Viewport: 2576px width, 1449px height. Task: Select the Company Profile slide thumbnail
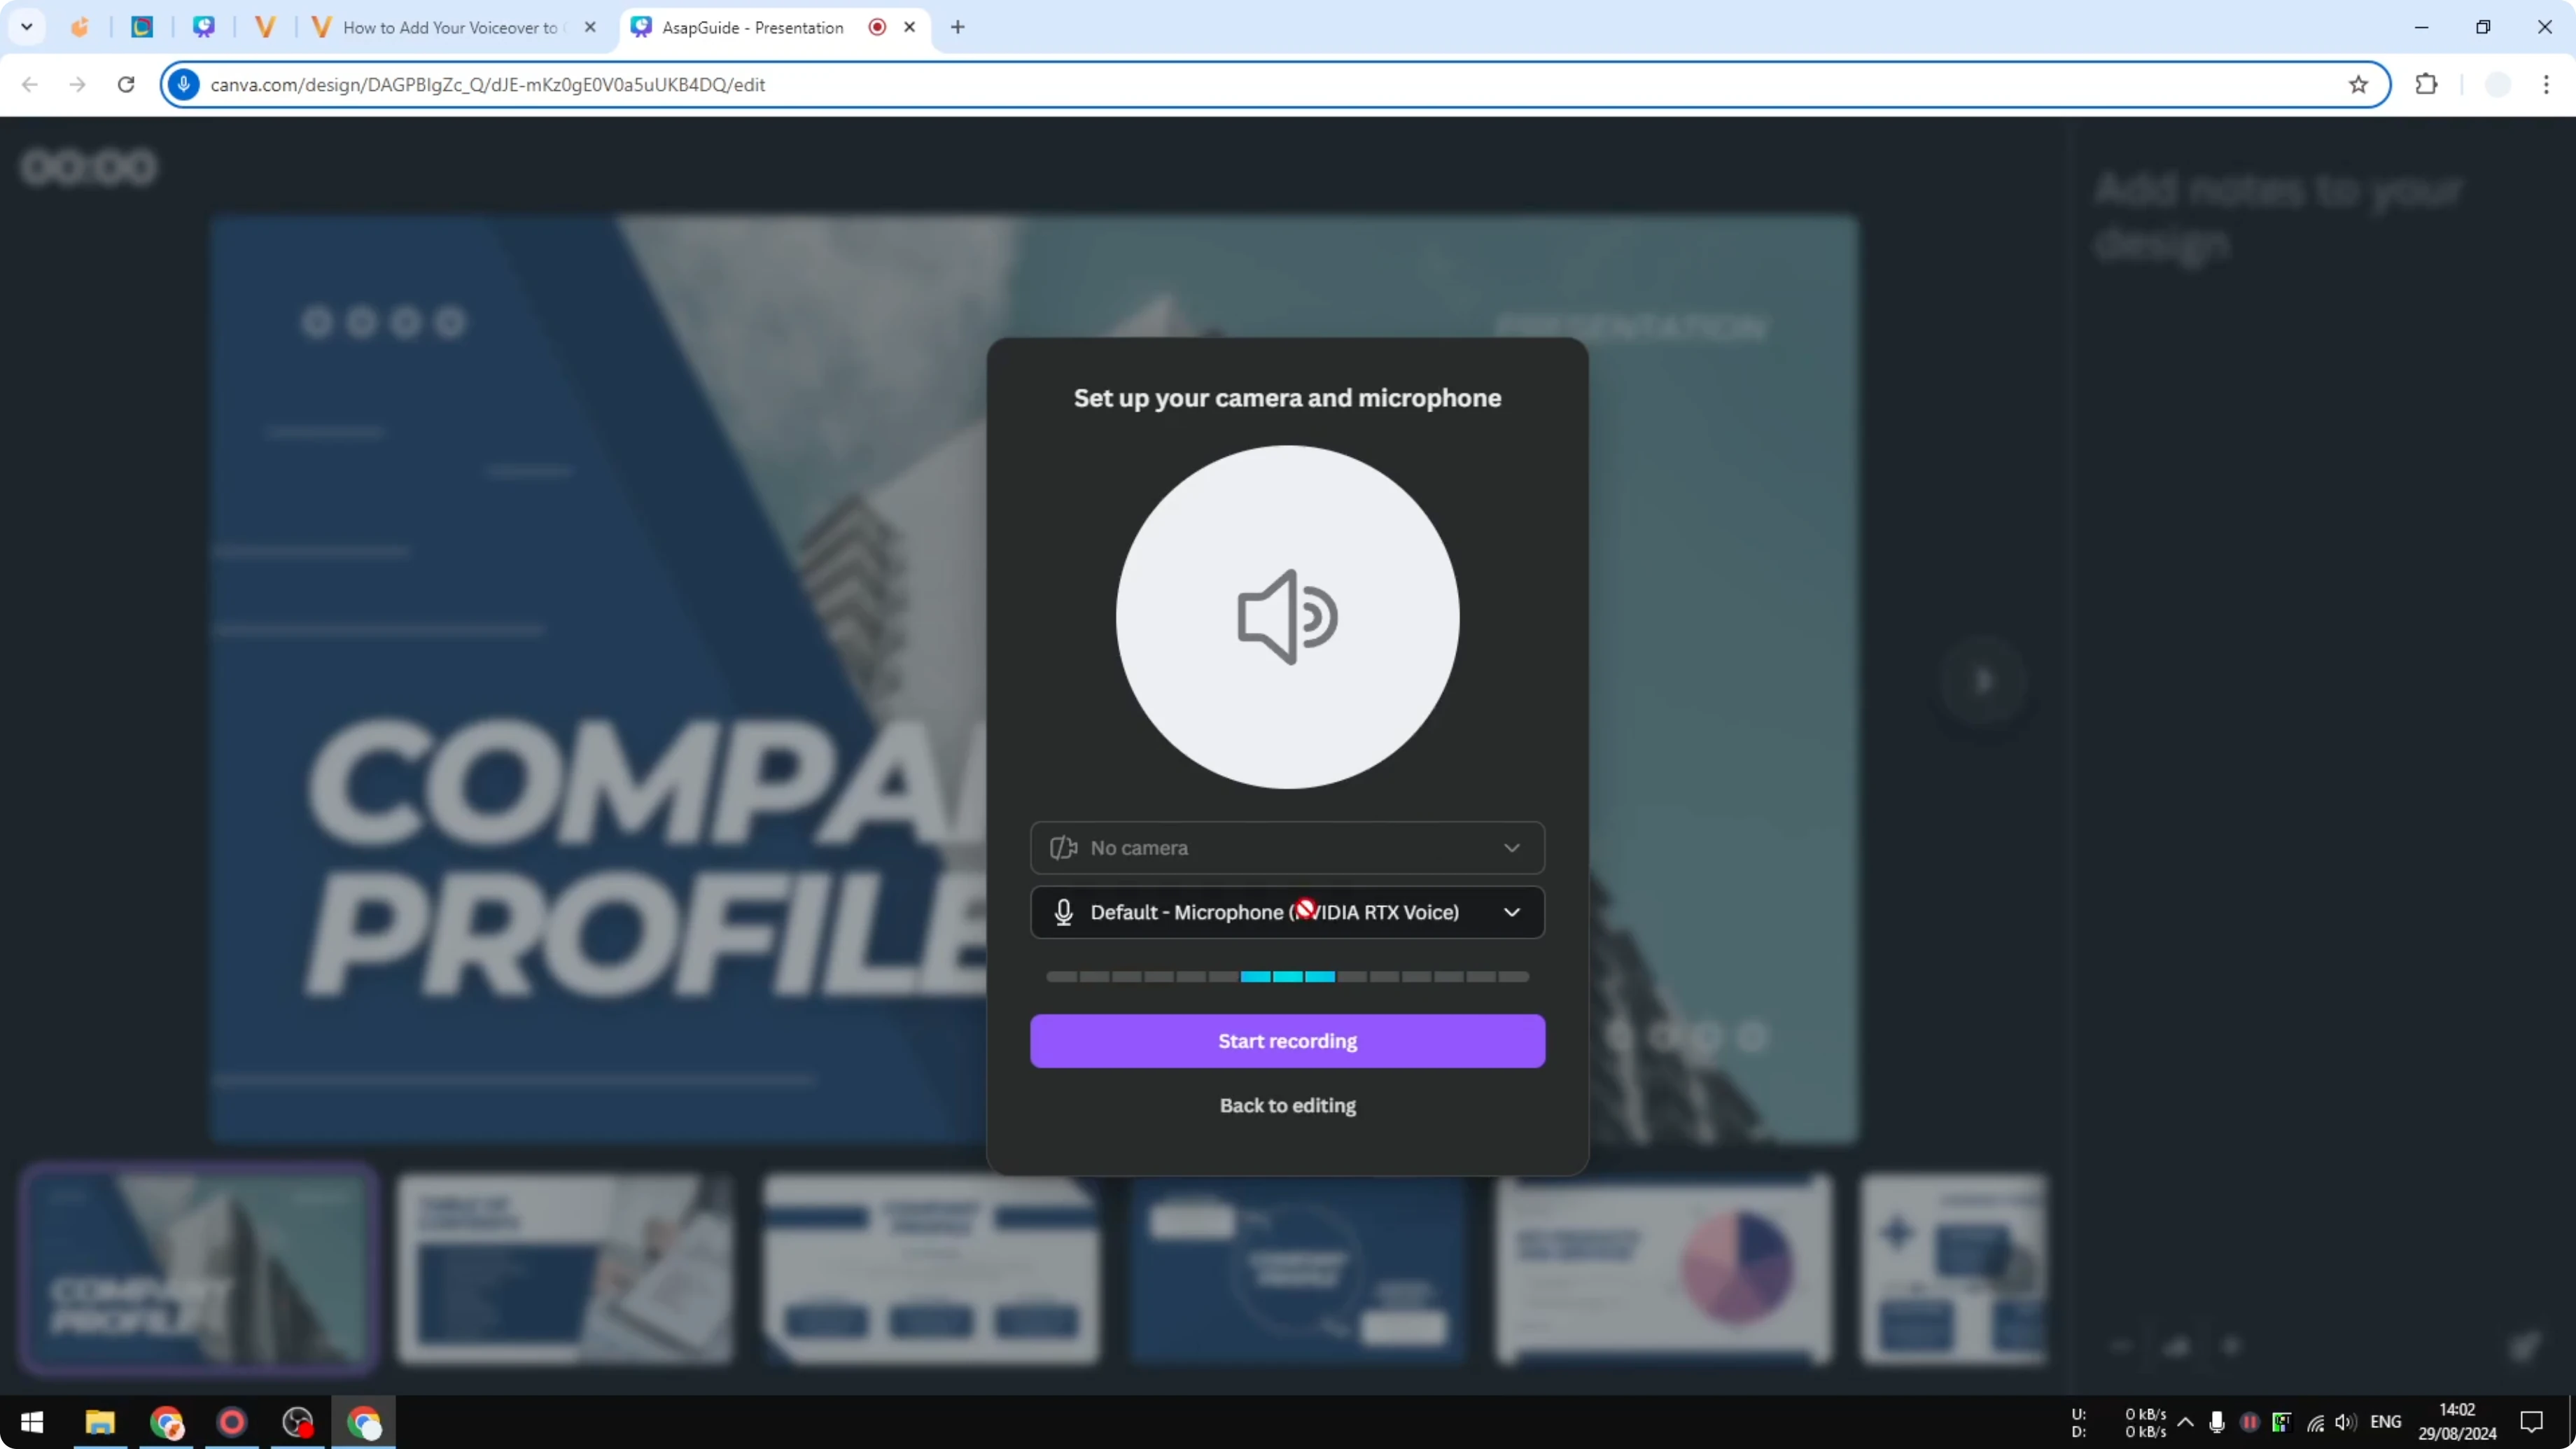tap(198, 1268)
